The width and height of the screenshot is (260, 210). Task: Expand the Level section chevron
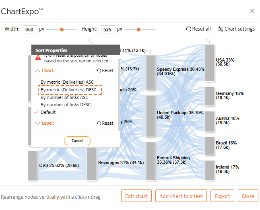[x=38, y=124]
